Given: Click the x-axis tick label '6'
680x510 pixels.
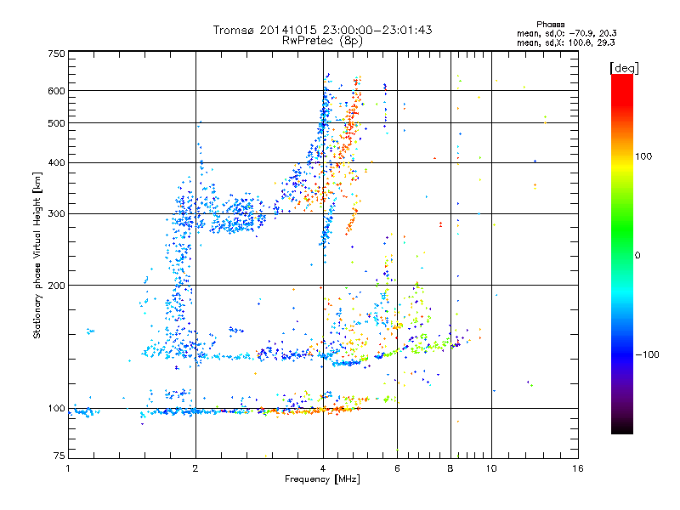Looking at the screenshot, I should [x=397, y=468].
